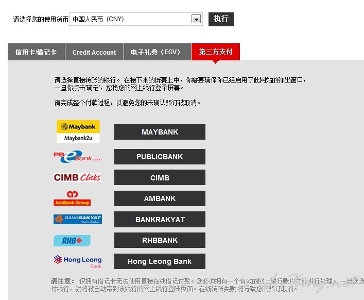This screenshot has height=300, width=364.
Task: Click the RHB logo
Action: [x=72, y=241]
